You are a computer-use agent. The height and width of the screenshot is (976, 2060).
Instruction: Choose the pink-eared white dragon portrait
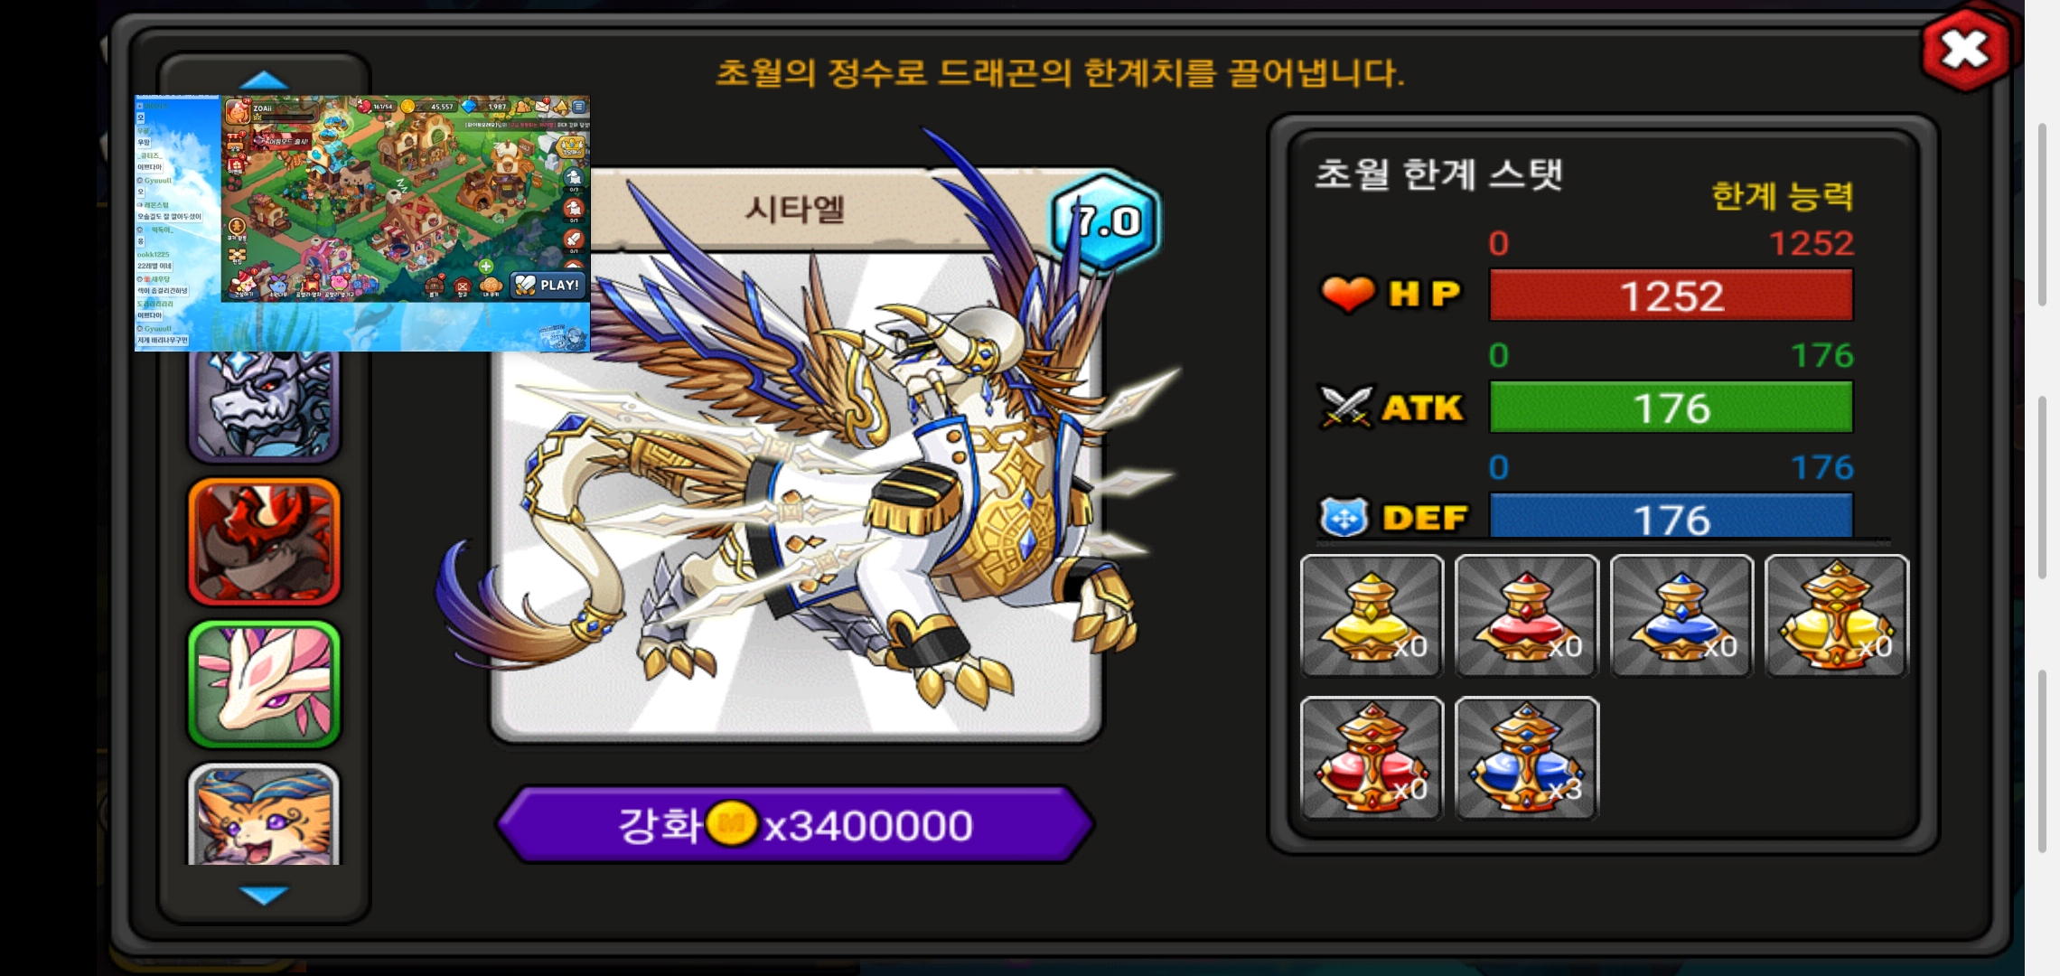(264, 684)
